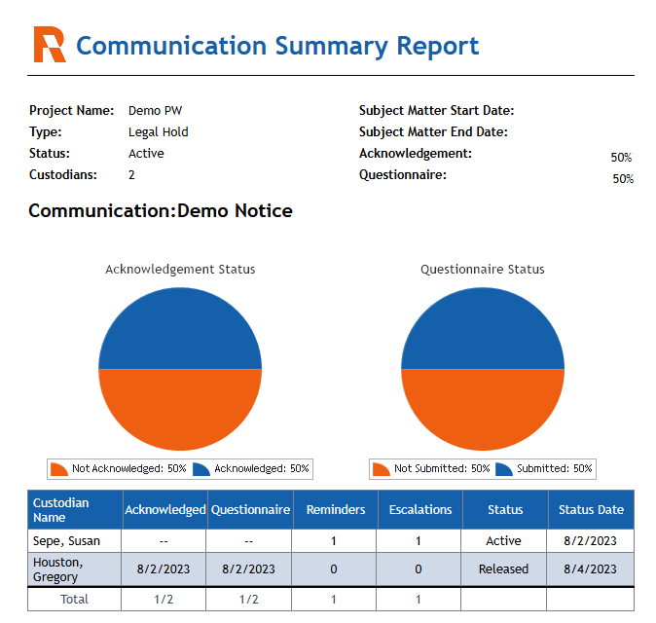Click the Escalations column header
656x623 pixels.
point(420,510)
